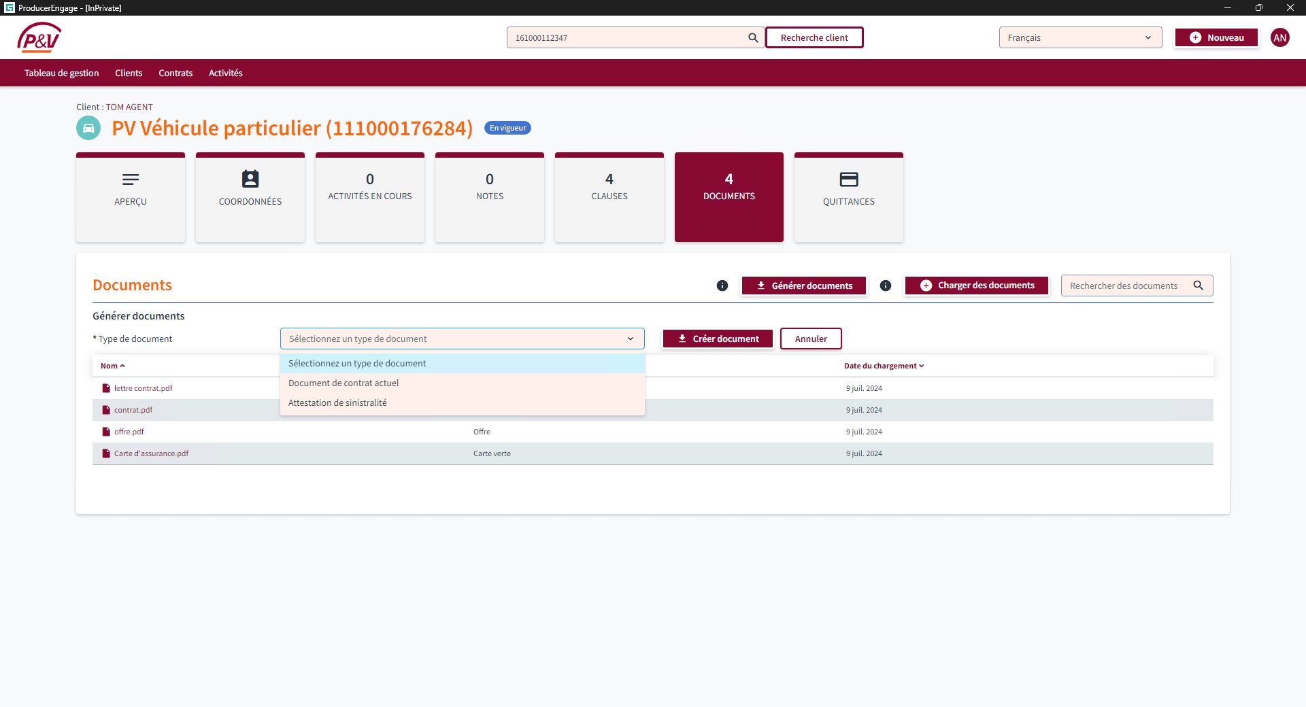Click the file icon of contrat.pdf
The width and height of the screenshot is (1306, 707).
[x=106, y=410]
